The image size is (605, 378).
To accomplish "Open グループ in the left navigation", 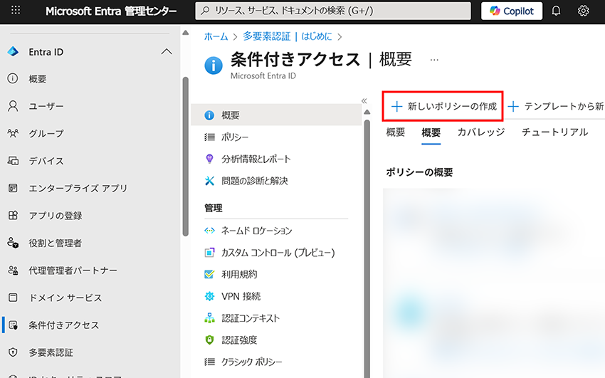I will coord(46,133).
